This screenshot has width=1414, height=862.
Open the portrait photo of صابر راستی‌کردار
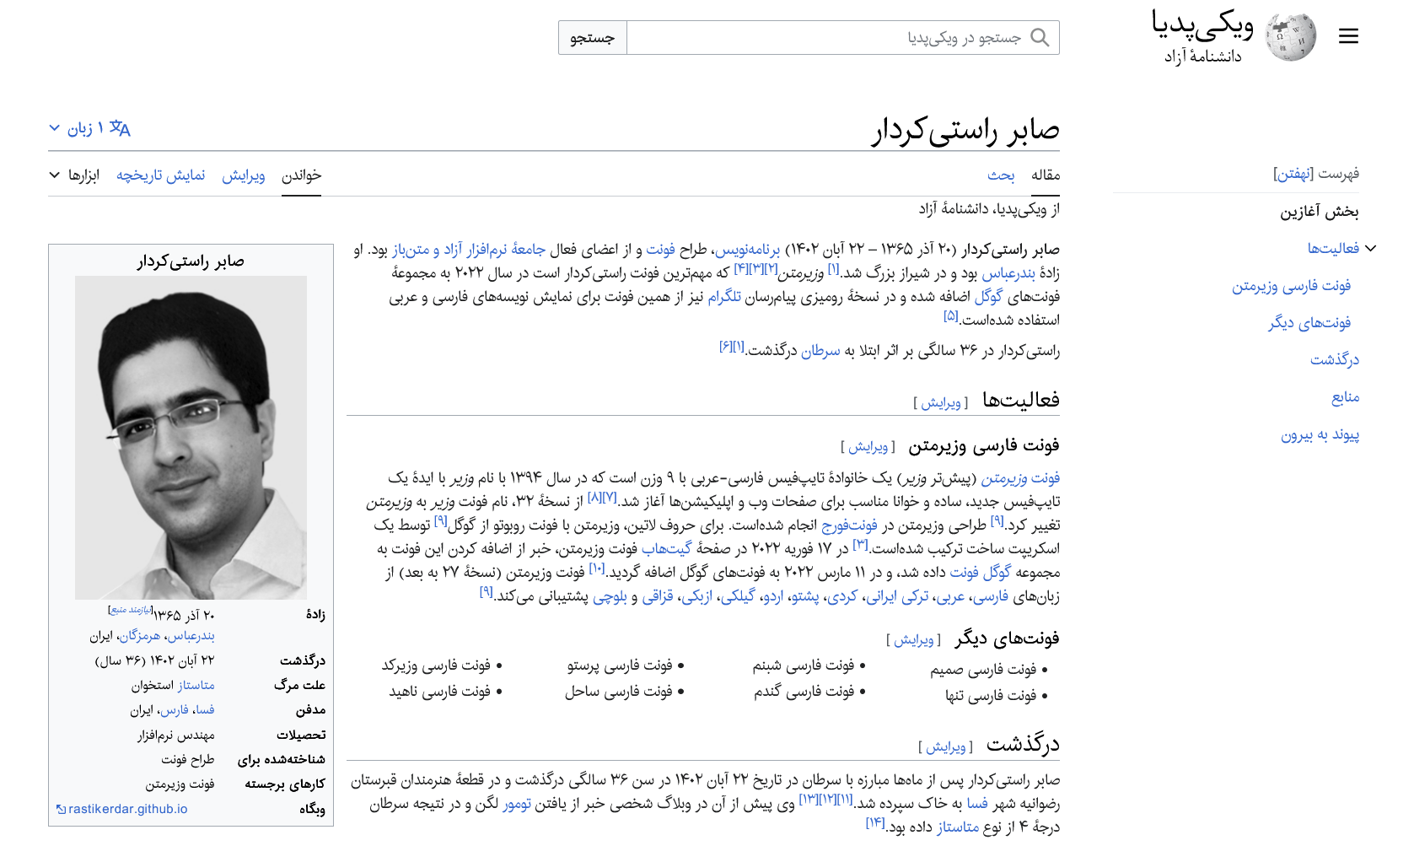tap(191, 437)
